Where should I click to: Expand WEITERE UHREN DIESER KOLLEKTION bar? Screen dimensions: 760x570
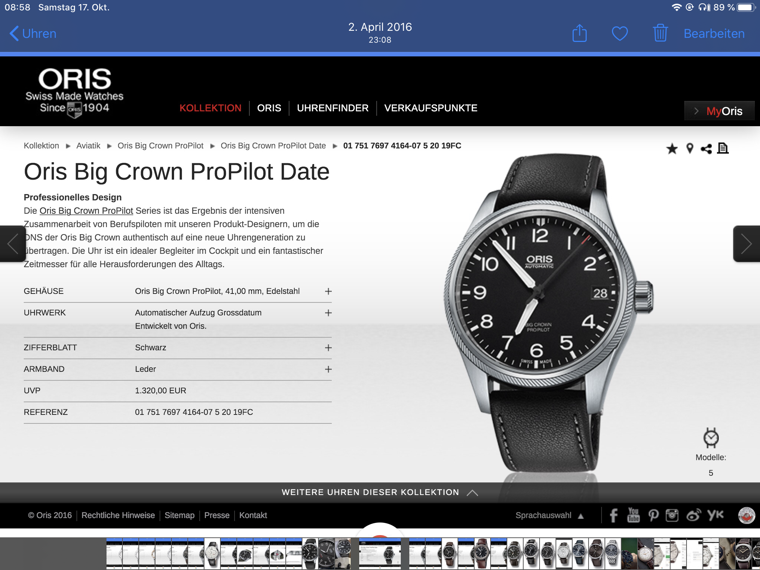[x=380, y=492]
